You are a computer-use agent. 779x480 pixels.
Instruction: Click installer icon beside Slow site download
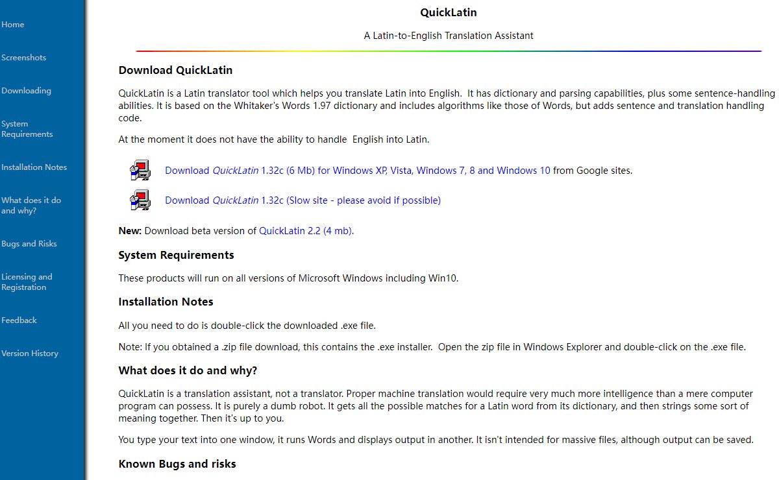[x=140, y=200]
